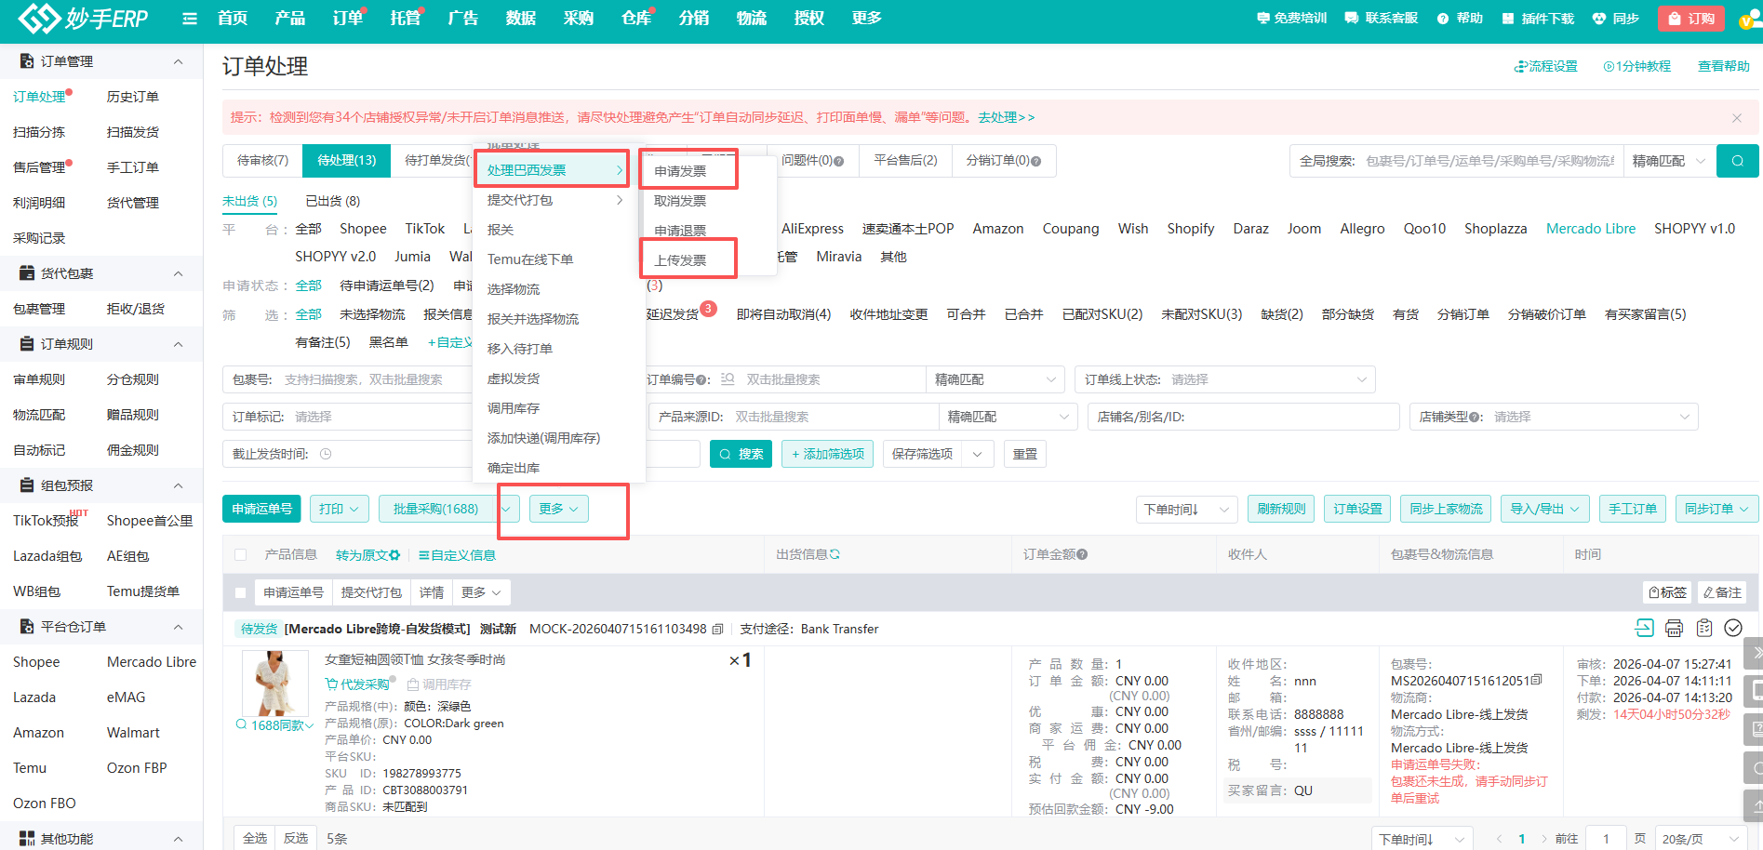This screenshot has width=1763, height=850.
Task: Tick the checkbox in the gray batch action row
Action: (x=241, y=592)
